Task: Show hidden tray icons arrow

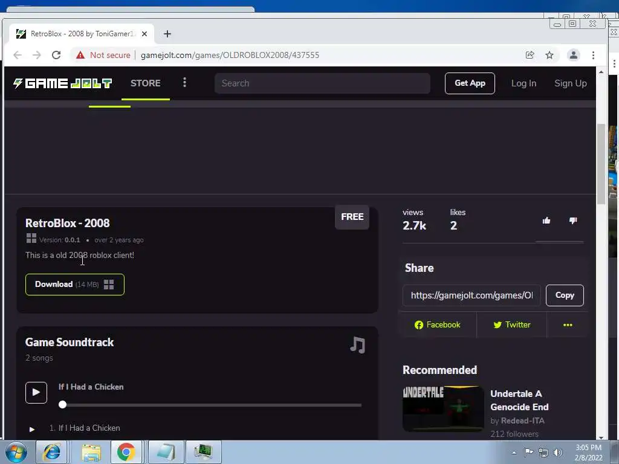Action: pyautogui.click(x=514, y=453)
